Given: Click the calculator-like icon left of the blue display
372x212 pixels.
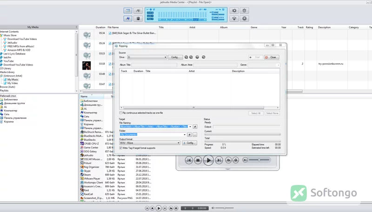Looking at the screenshot, I should 138,19.
